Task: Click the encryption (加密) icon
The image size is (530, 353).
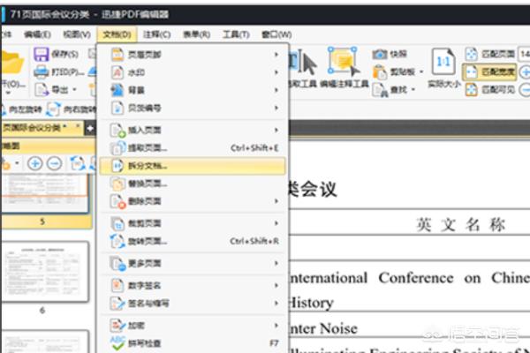Action: click(x=118, y=326)
